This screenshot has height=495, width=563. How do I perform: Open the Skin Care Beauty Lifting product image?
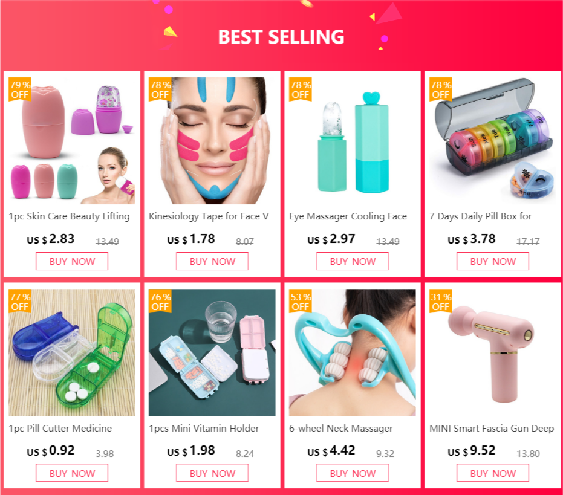(72, 141)
